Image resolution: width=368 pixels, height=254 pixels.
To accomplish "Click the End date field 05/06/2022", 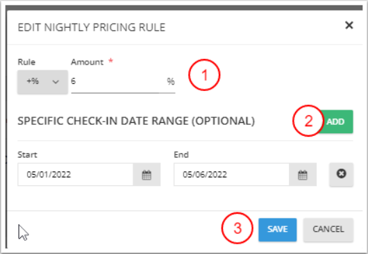I will [231, 175].
